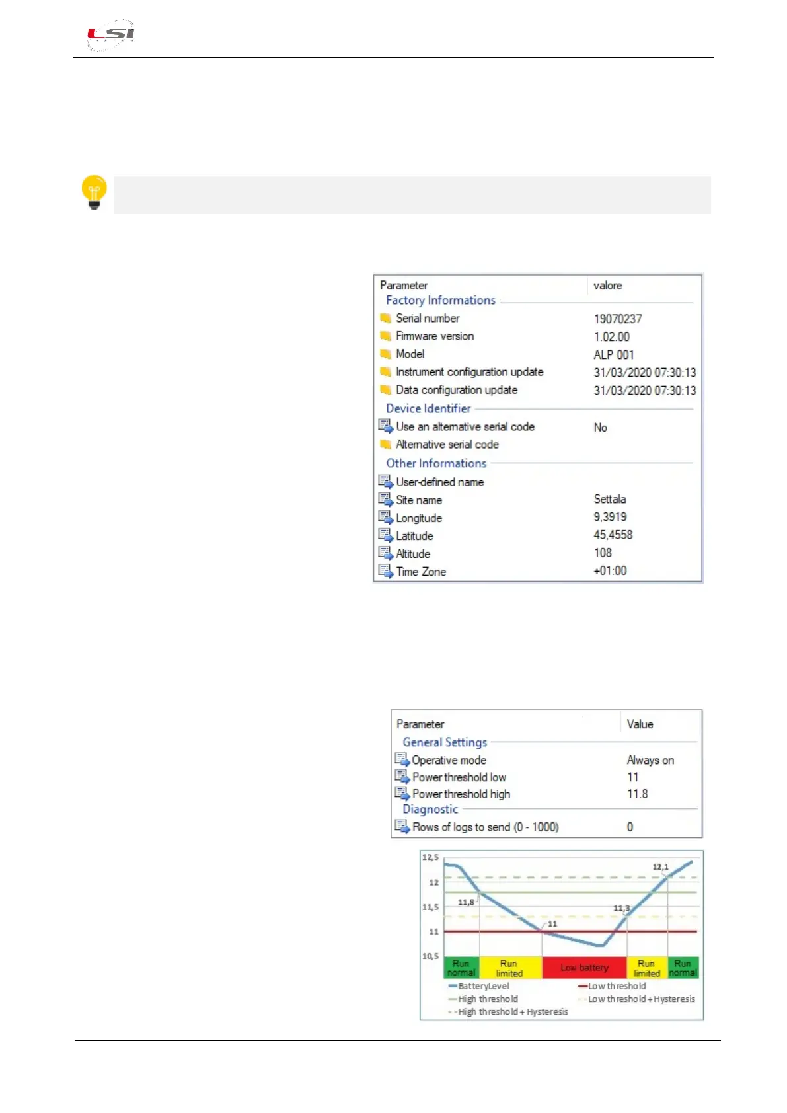Click the red Low battery zone in chart
This screenshot has width=787, height=1113.
[584, 968]
